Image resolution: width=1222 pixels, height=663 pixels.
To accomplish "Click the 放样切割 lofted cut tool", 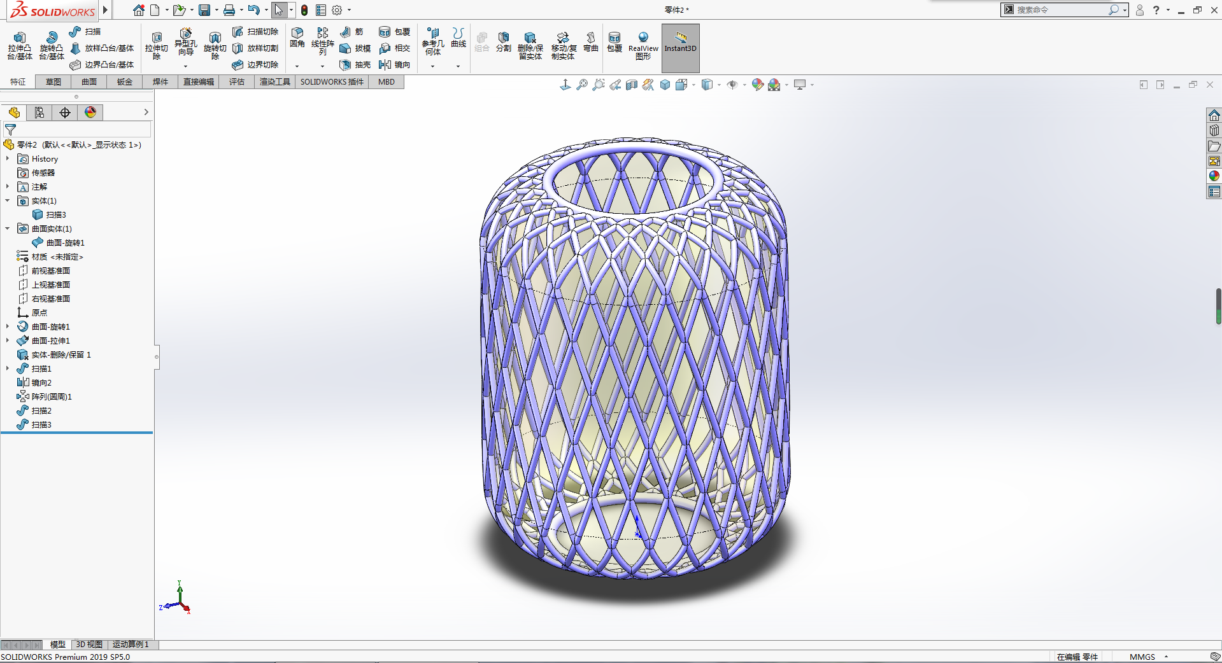I will (255, 48).
